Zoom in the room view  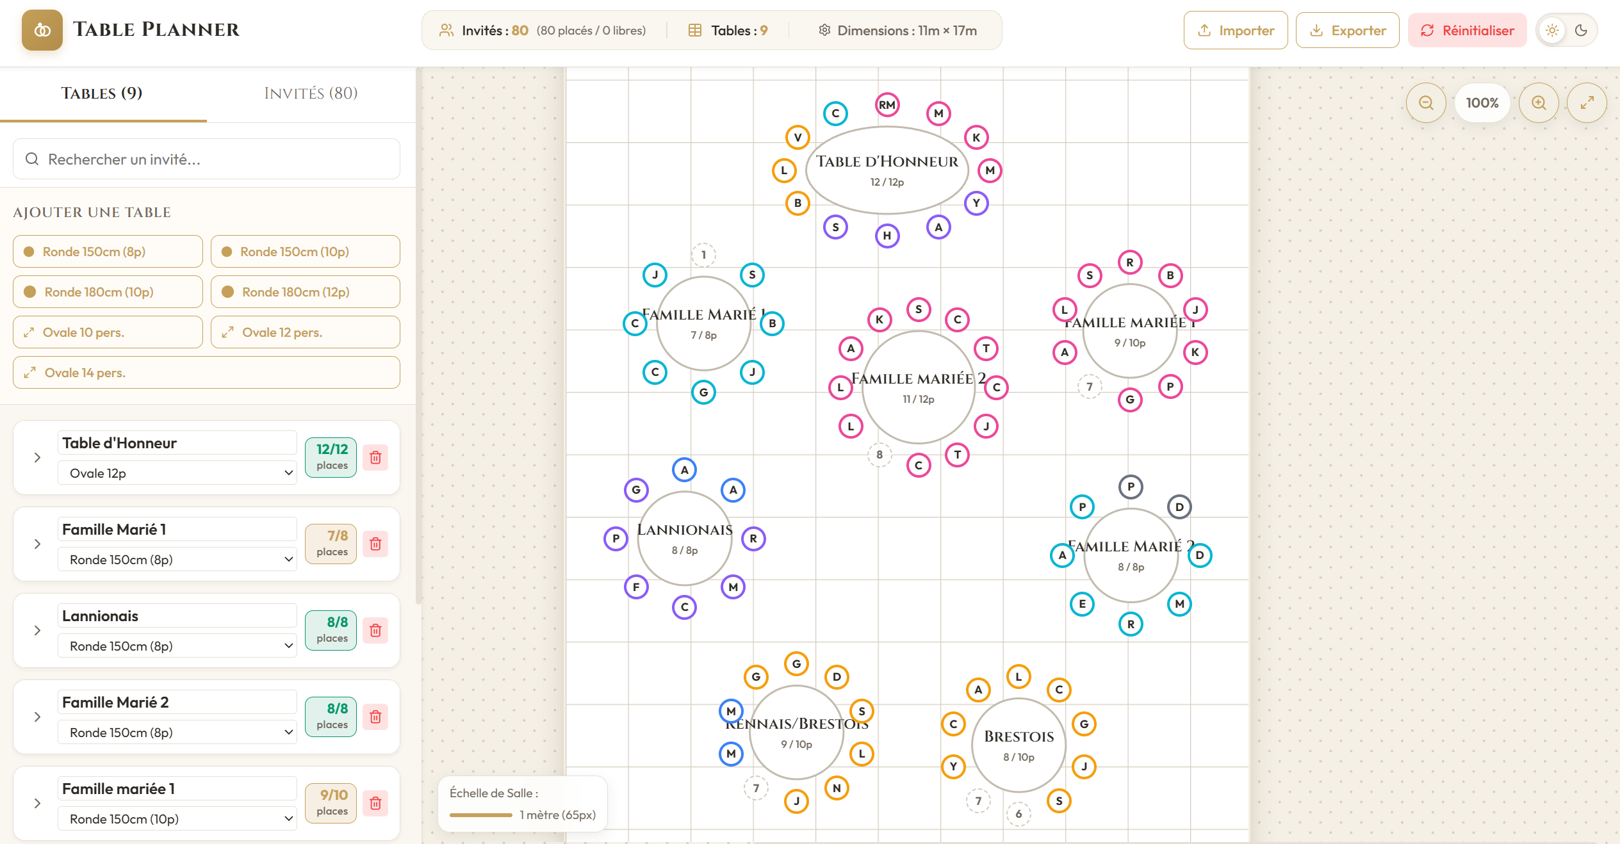point(1539,102)
